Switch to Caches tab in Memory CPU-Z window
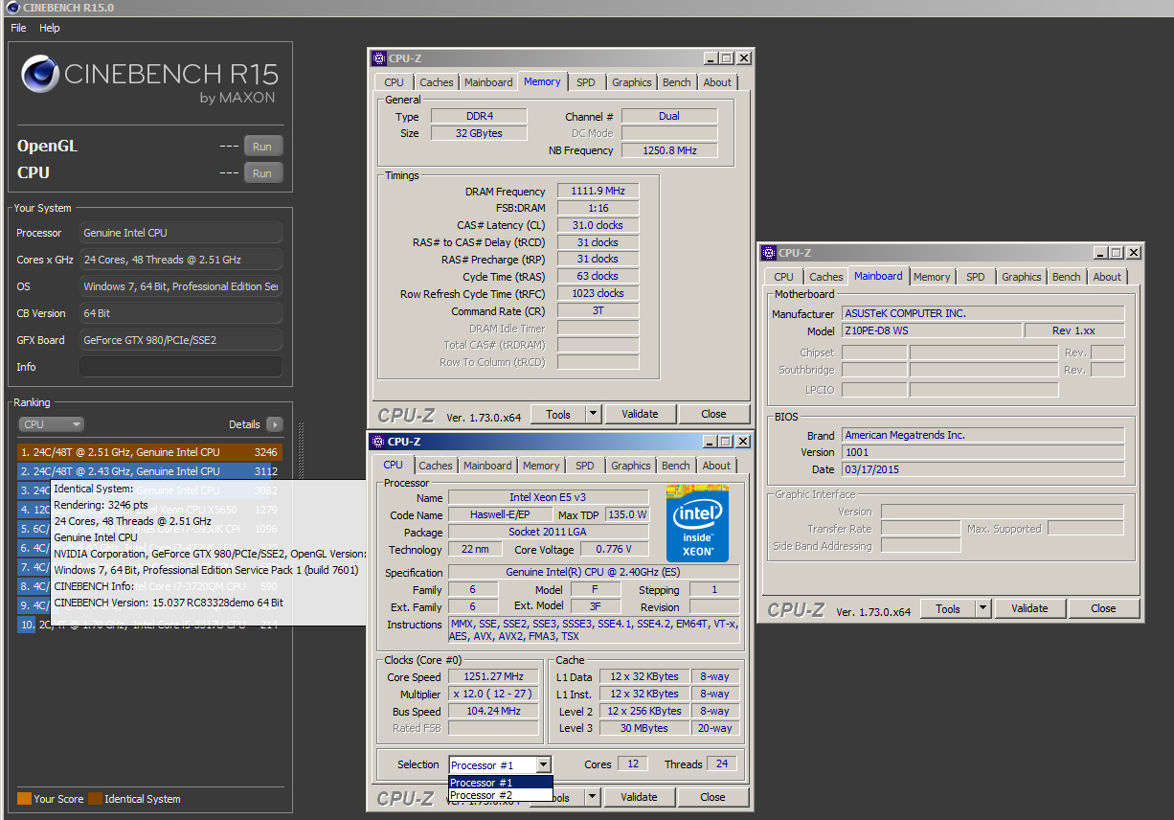 point(437,82)
